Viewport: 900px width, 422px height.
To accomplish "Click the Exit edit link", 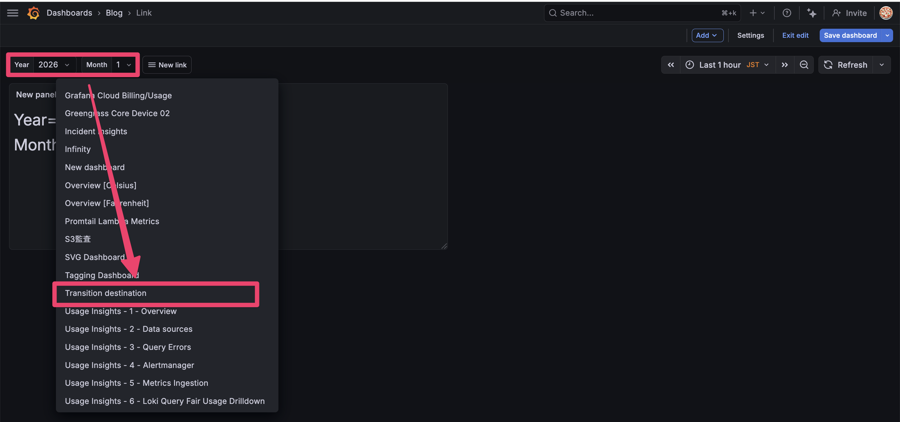I will coord(795,35).
